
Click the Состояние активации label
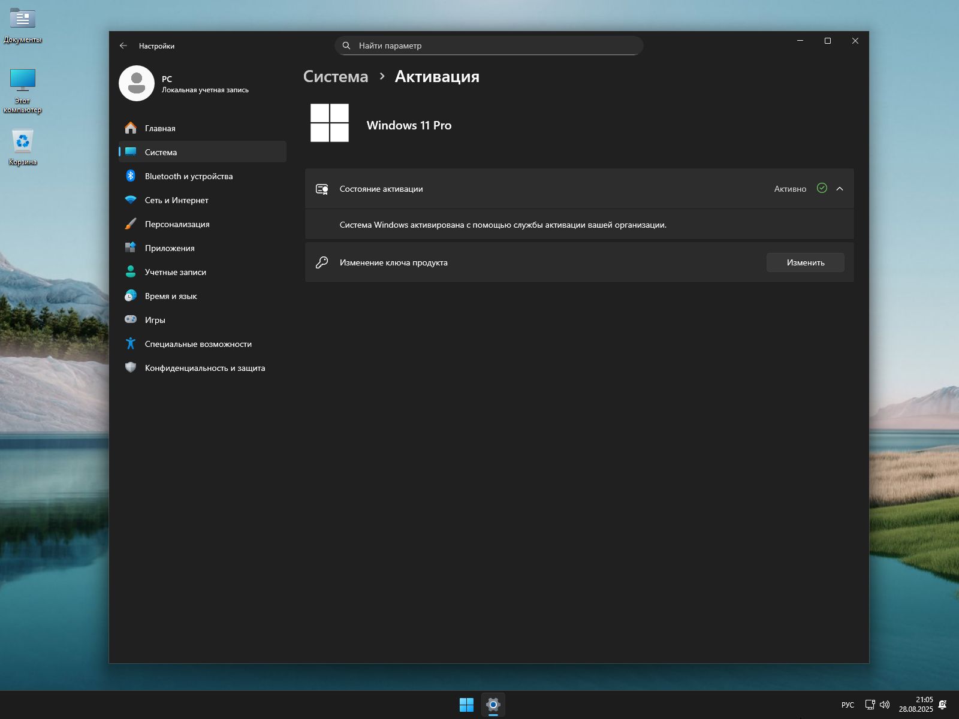(x=381, y=189)
